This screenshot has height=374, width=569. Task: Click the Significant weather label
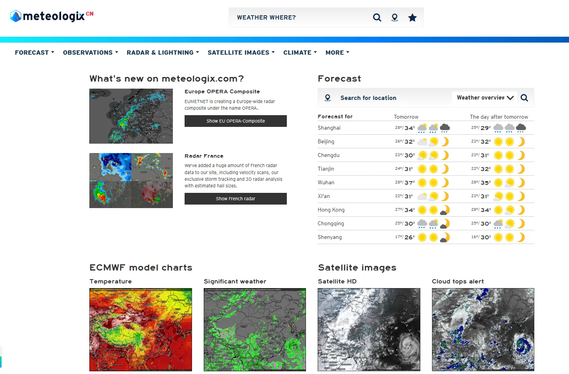pyautogui.click(x=235, y=281)
